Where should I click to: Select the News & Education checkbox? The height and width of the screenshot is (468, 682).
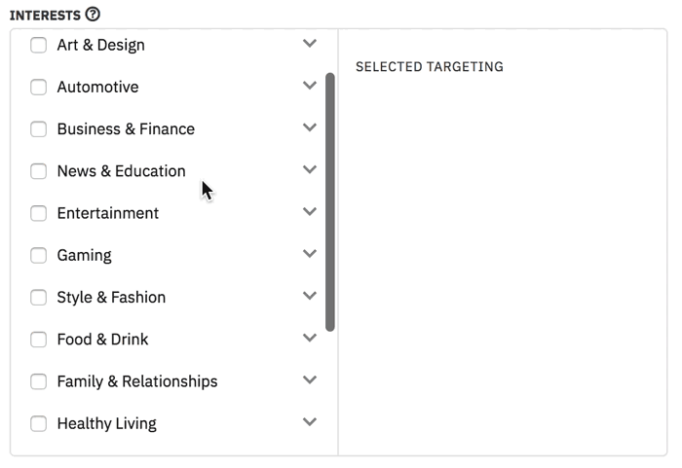[39, 171]
